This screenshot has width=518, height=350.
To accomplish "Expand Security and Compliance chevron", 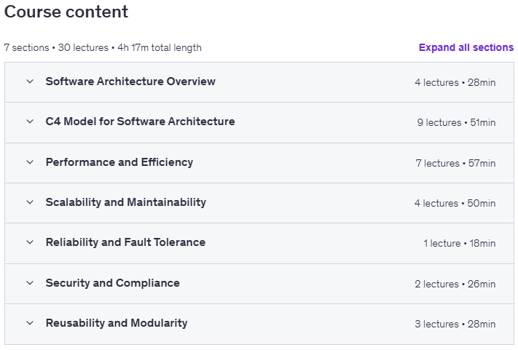I will 30,283.
